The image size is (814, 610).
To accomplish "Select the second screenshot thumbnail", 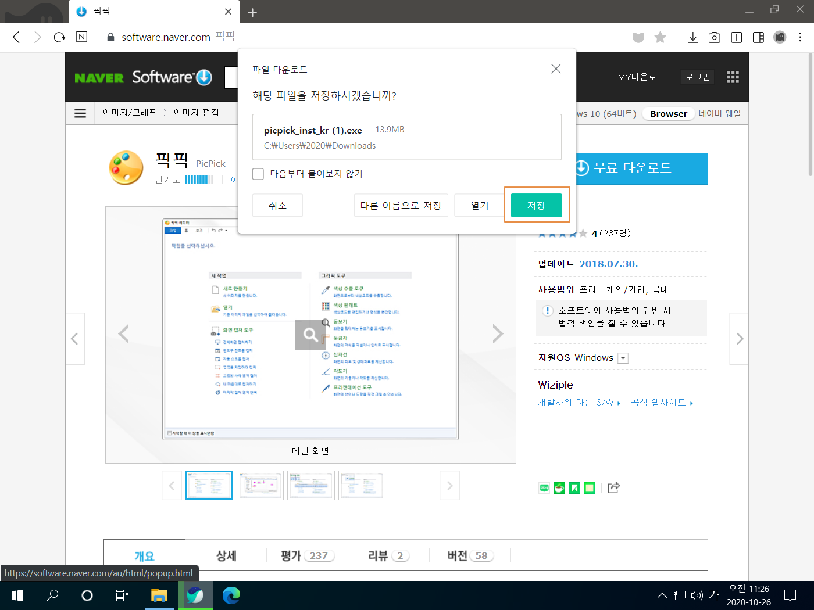I will point(260,486).
